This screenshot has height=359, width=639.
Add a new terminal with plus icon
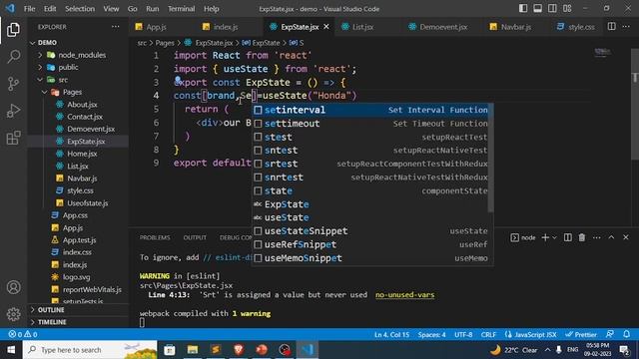pyautogui.click(x=545, y=237)
